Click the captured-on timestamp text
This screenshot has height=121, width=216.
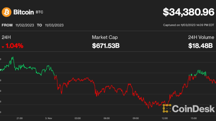tap(189, 25)
